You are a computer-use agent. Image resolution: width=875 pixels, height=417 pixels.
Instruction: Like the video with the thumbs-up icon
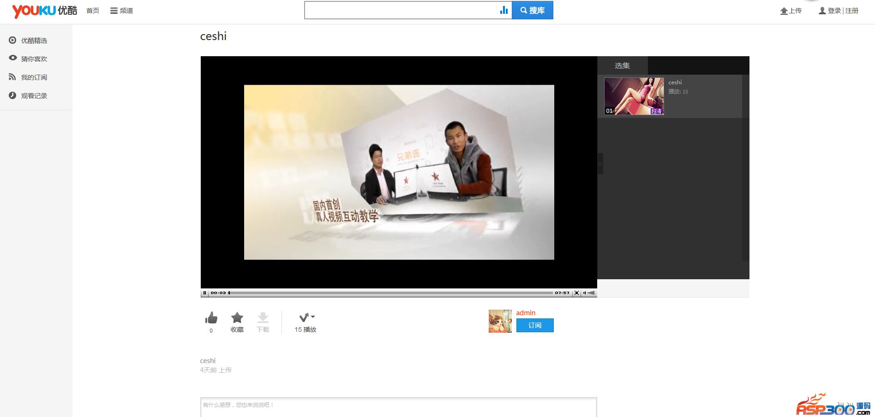(x=211, y=318)
